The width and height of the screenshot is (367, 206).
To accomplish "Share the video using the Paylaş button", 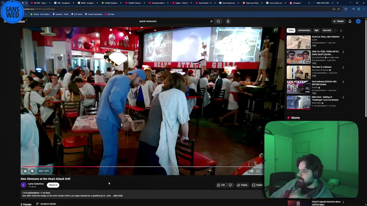I will click(x=242, y=185).
